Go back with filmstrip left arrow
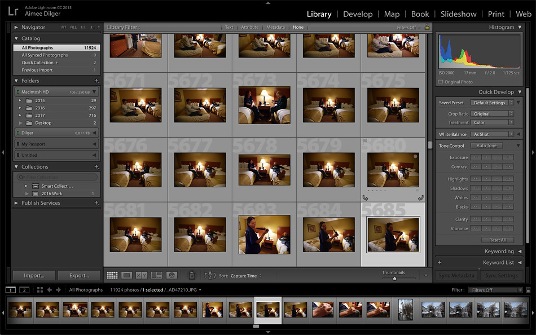This screenshot has width=536, height=335. pos(49,290)
